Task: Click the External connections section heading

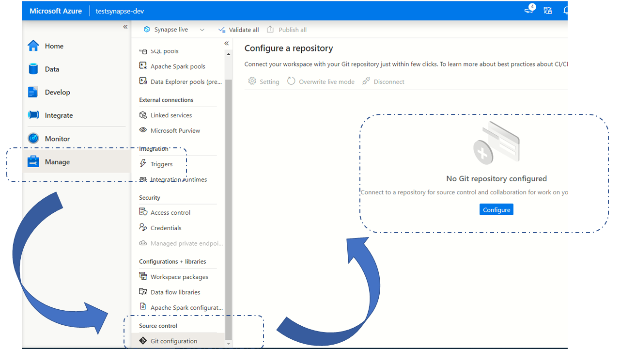Action: click(166, 100)
